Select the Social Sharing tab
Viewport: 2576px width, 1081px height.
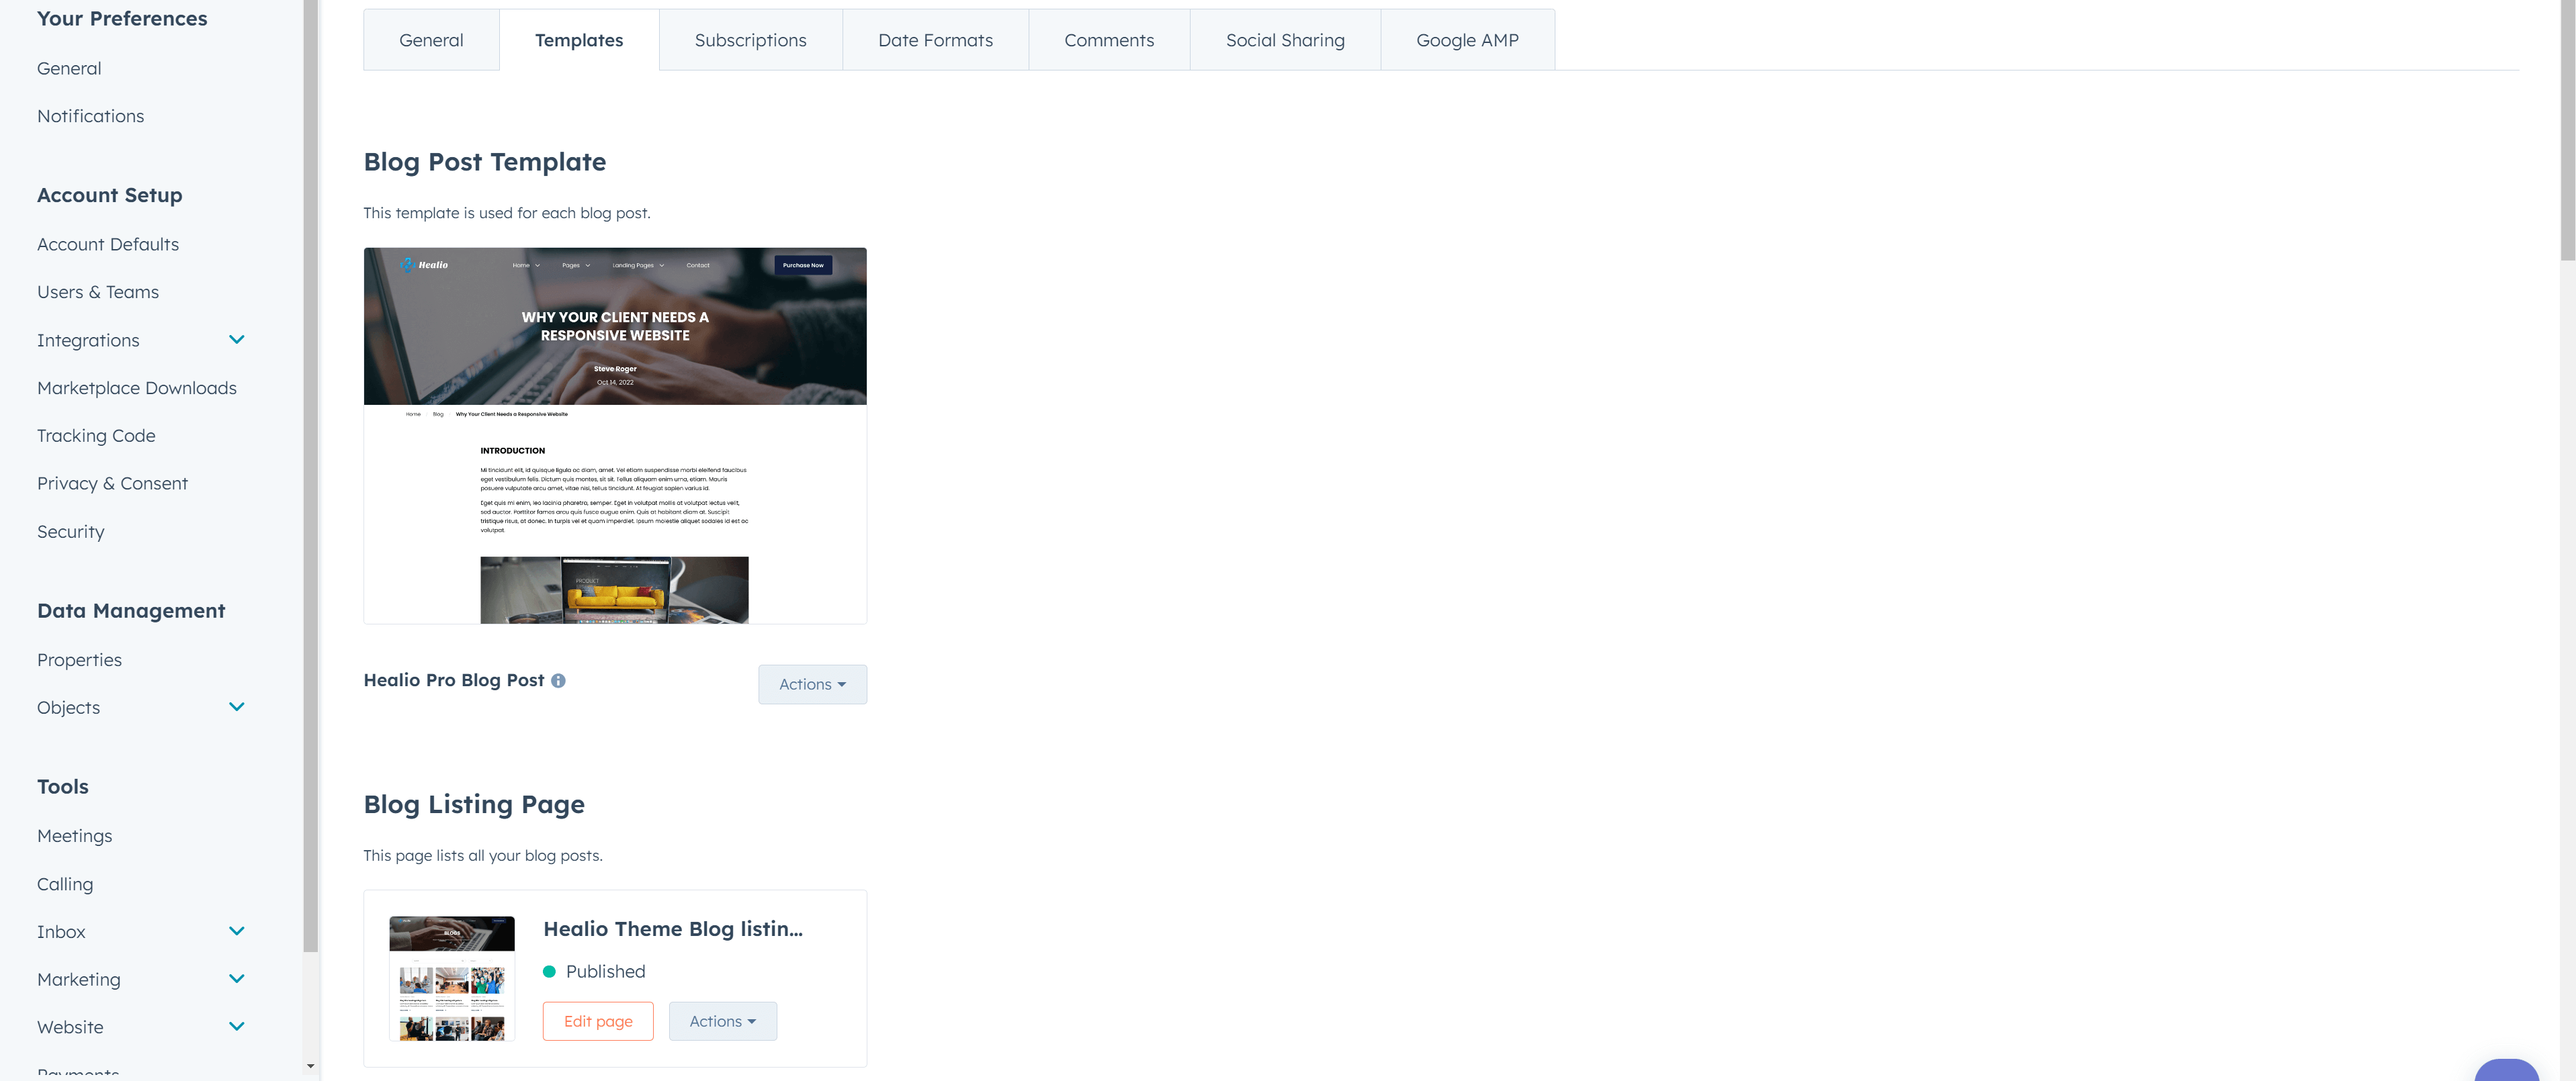[x=1284, y=40]
